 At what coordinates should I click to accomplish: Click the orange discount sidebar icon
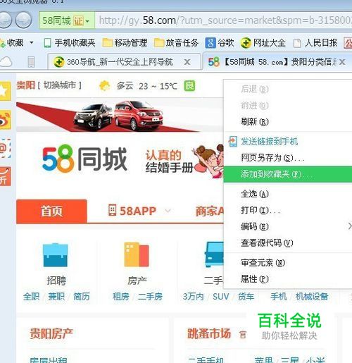click(x=5, y=176)
